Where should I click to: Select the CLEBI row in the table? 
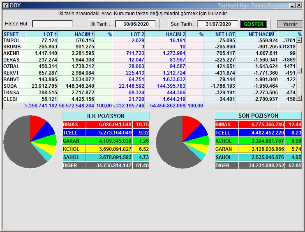[11, 99]
